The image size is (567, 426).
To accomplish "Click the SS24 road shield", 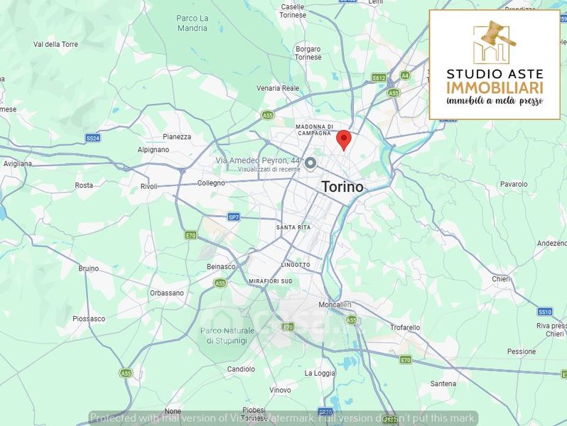I will pos(93,138).
